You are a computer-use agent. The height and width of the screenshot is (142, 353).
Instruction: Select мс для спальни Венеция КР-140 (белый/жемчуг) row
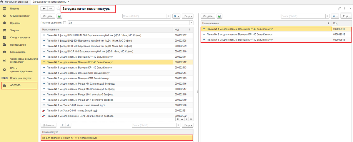click(x=117, y=138)
